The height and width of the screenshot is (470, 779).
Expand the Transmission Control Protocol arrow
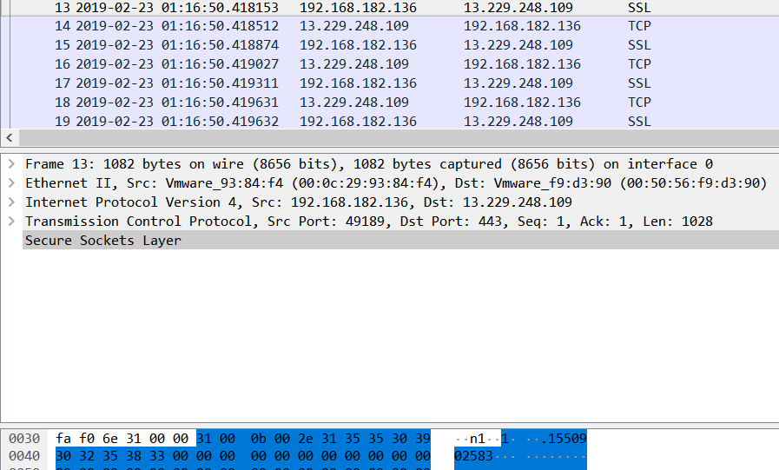point(10,222)
